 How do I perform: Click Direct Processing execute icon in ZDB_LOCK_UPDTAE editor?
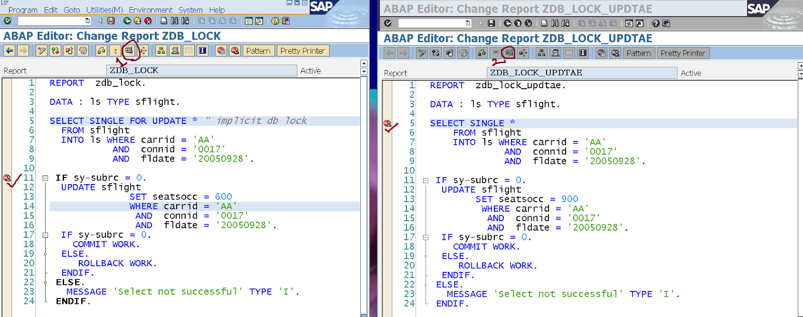509,53
